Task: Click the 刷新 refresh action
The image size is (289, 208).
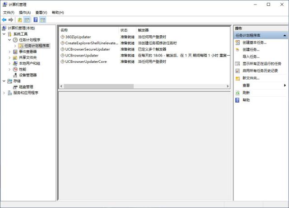Action: (x=246, y=93)
